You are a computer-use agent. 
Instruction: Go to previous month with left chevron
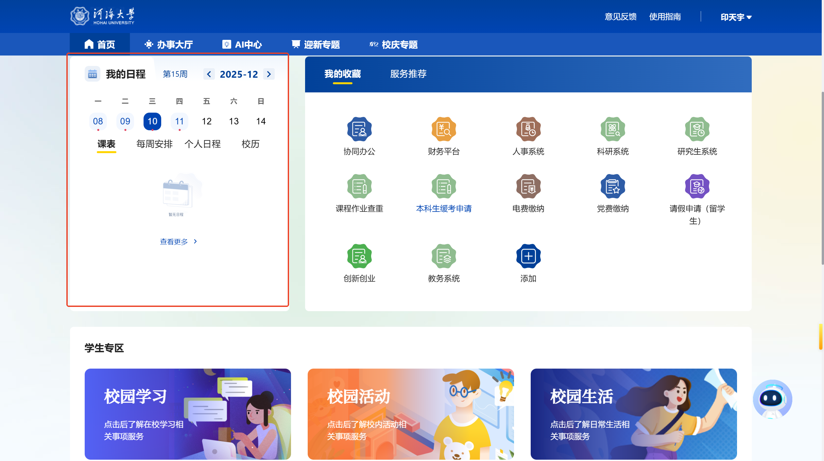[209, 74]
